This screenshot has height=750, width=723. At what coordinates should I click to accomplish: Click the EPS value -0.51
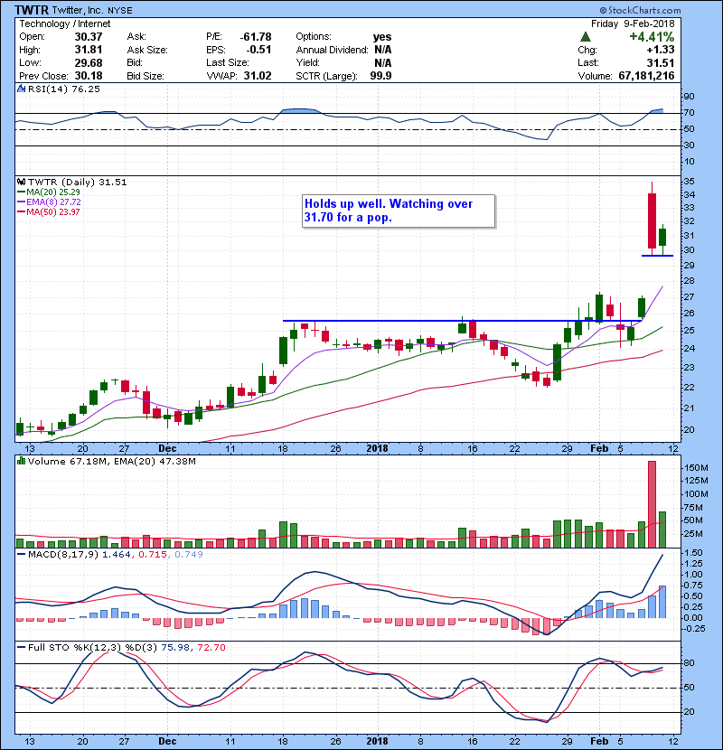(258, 50)
